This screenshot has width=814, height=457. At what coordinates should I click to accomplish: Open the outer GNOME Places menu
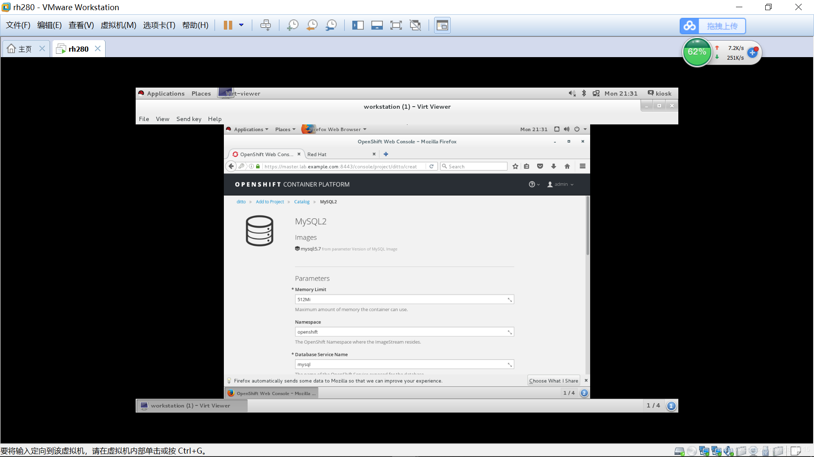(x=201, y=94)
